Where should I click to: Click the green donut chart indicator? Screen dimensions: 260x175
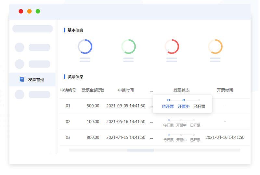[x=128, y=46]
